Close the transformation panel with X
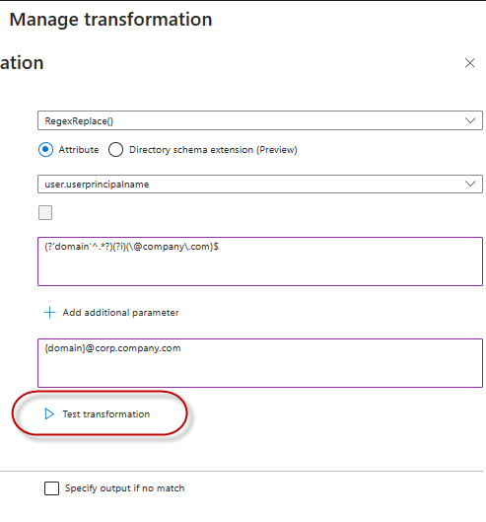This screenshot has height=522, width=486. click(x=469, y=63)
